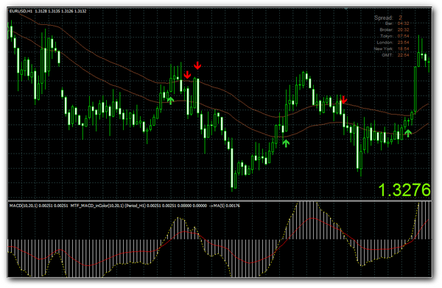Image resolution: width=442 pixels, height=288 pixels.
Task: Click the middle green buy arrow
Action: 286,143
